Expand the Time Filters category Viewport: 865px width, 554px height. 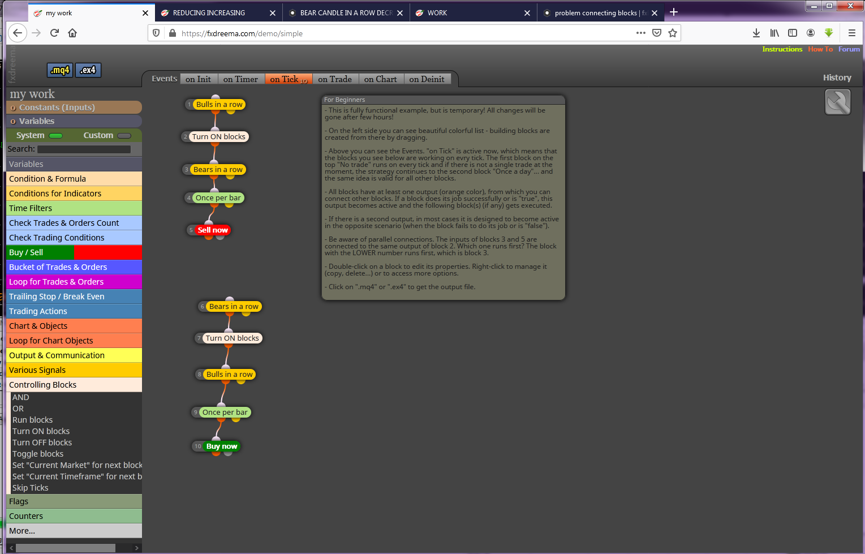[x=74, y=208]
